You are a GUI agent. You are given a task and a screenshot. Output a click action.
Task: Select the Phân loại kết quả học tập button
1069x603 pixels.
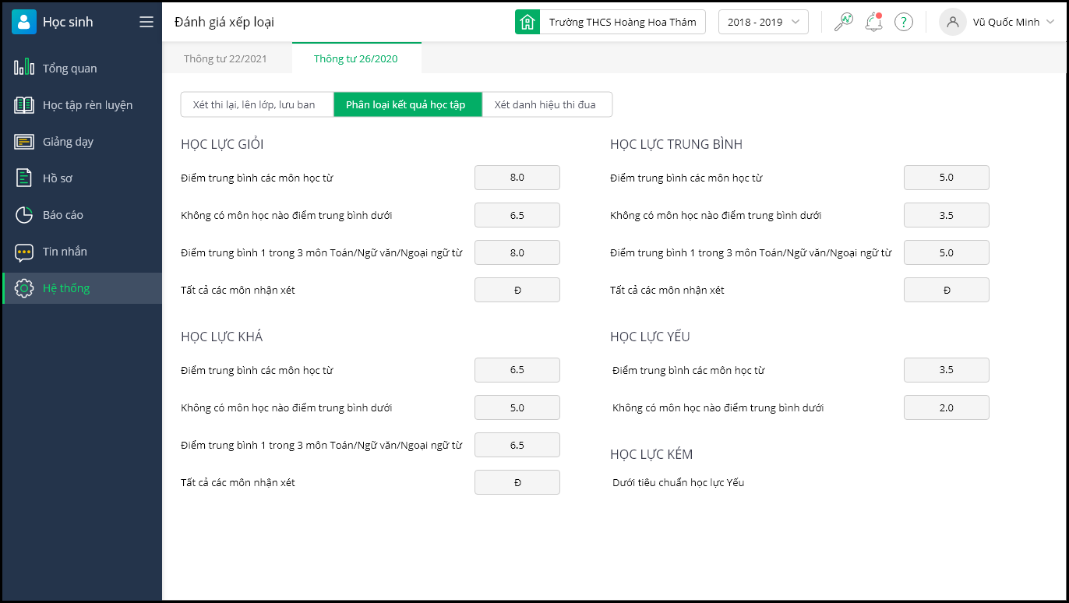(406, 104)
